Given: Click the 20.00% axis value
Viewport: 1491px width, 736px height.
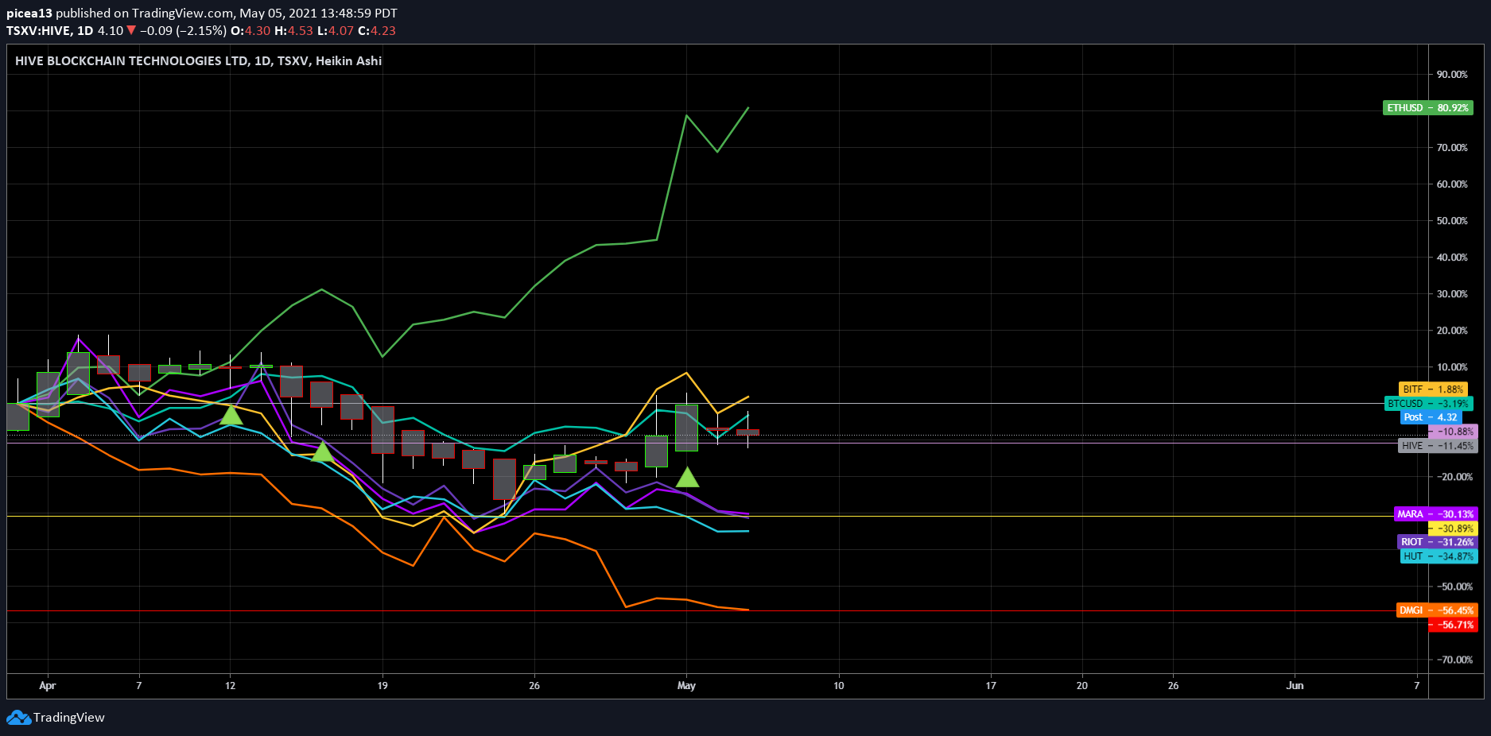Looking at the screenshot, I should coord(1452,331).
